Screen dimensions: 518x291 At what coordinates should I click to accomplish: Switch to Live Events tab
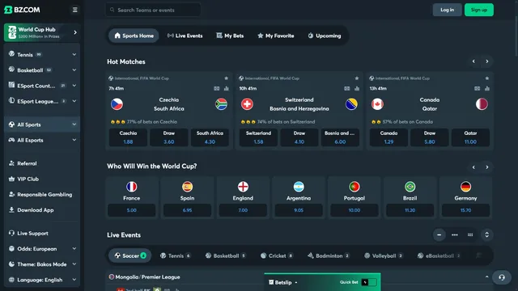pyautogui.click(x=185, y=36)
